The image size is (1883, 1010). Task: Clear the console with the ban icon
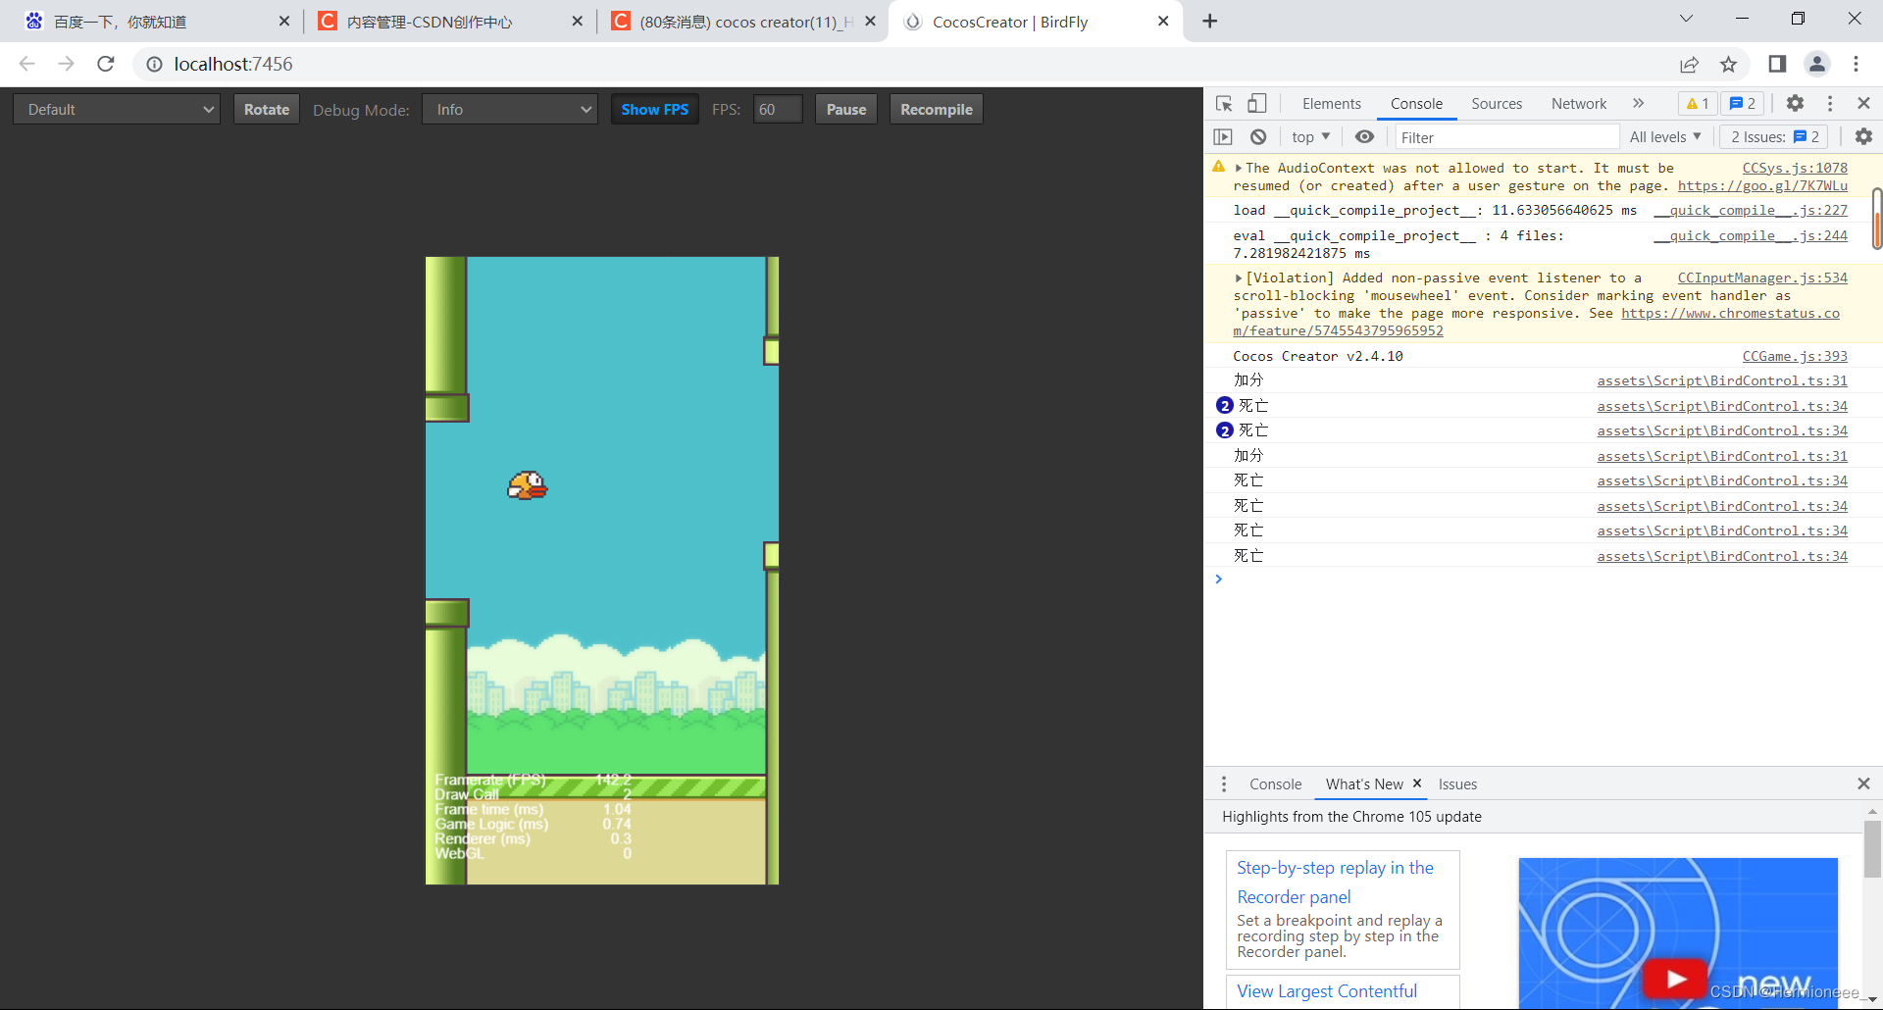pyautogui.click(x=1258, y=136)
